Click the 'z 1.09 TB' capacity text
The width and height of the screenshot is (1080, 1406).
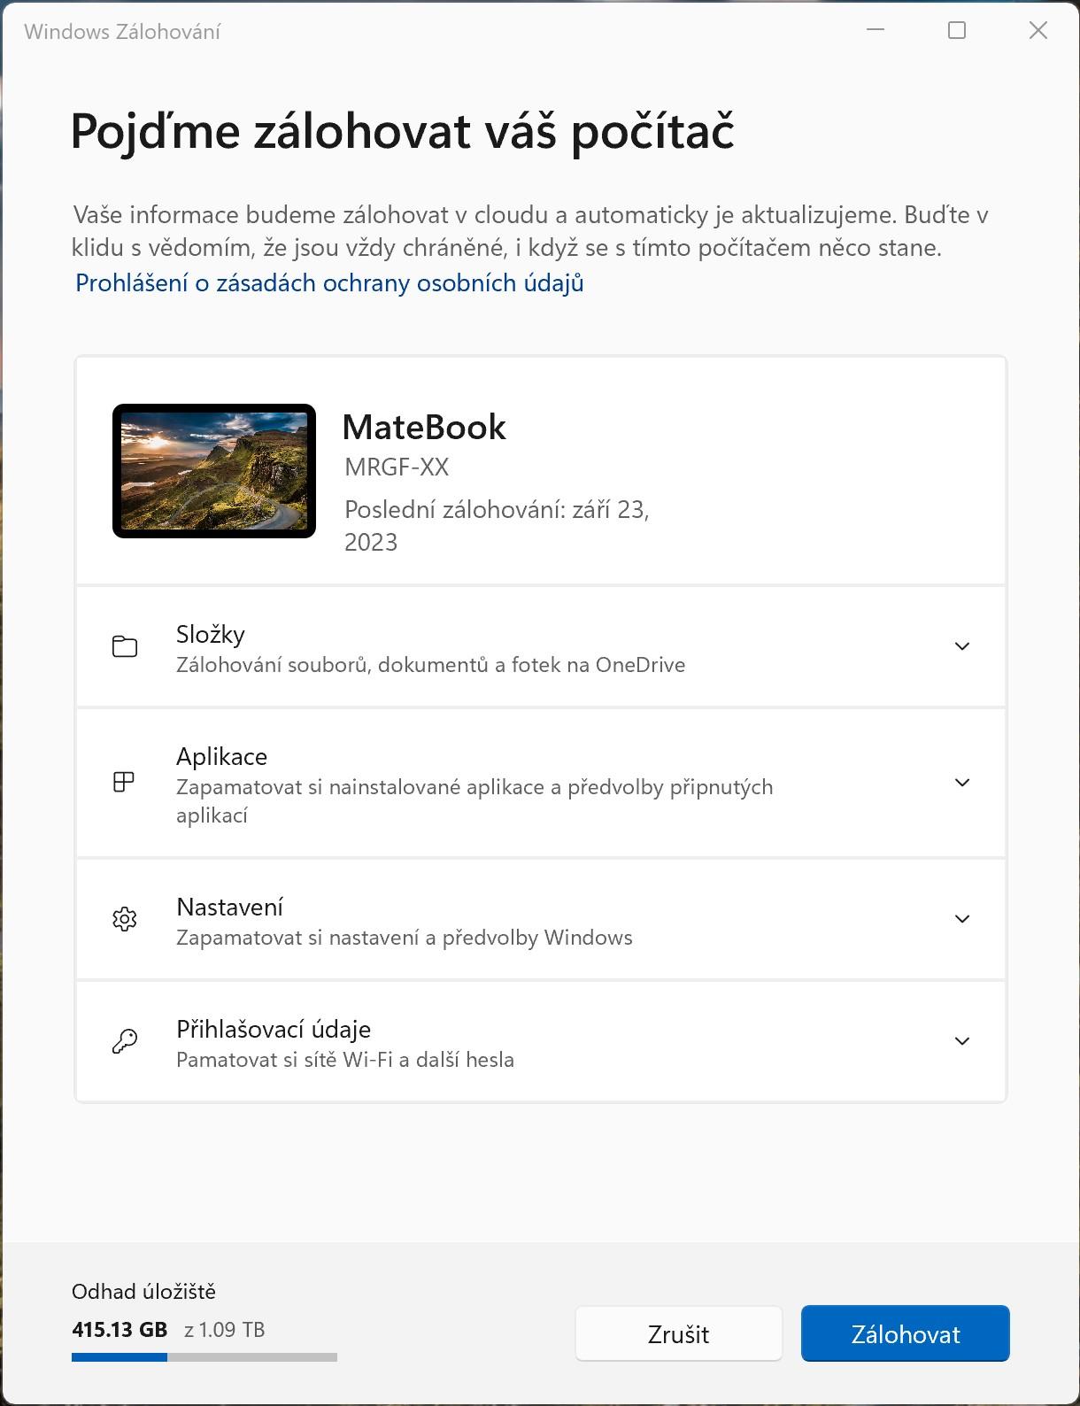pyautogui.click(x=225, y=1329)
